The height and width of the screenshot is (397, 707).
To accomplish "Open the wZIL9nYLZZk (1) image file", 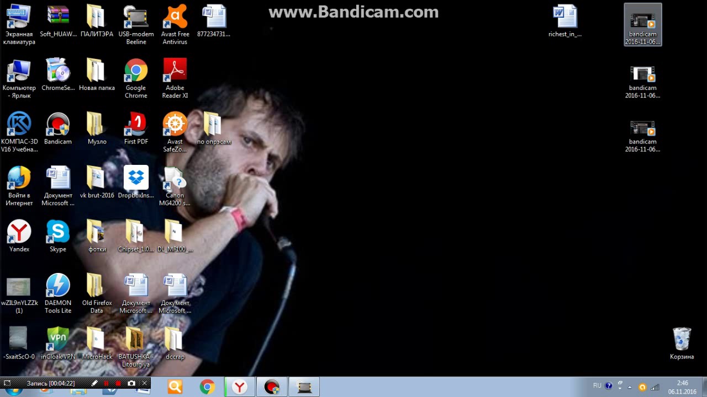I will pyautogui.click(x=19, y=295).
